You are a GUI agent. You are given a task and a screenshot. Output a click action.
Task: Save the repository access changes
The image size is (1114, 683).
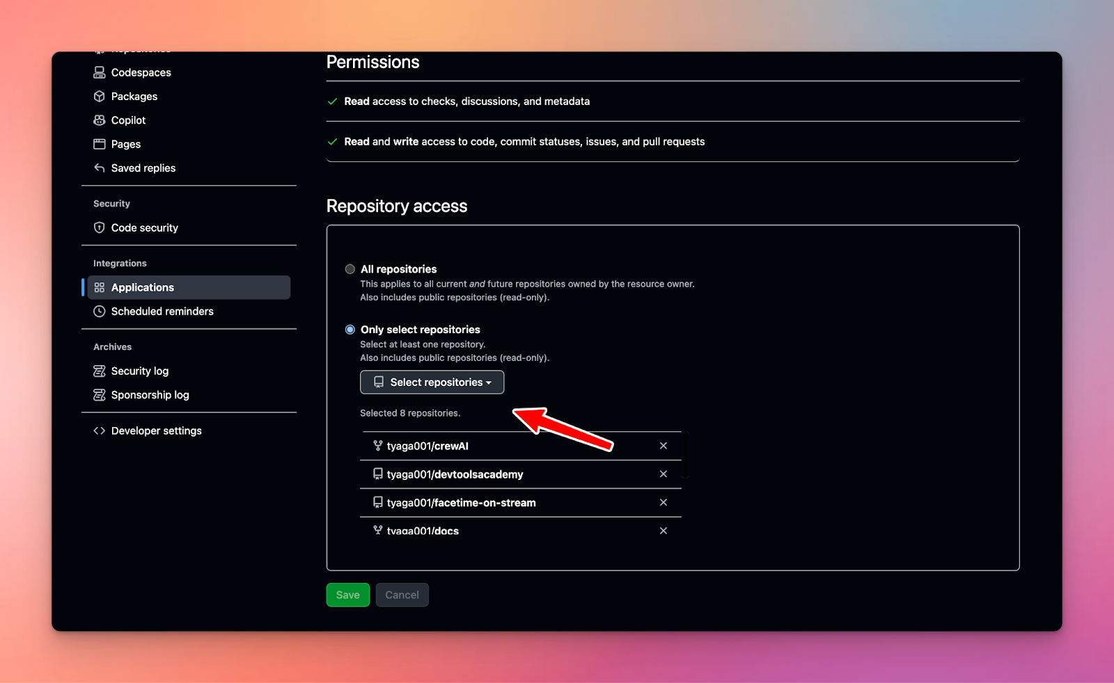pos(348,595)
